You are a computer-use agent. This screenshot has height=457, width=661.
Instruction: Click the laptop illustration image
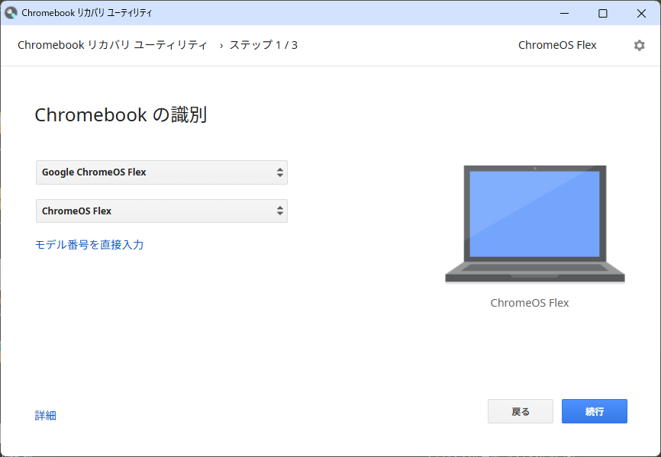(534, 224)
